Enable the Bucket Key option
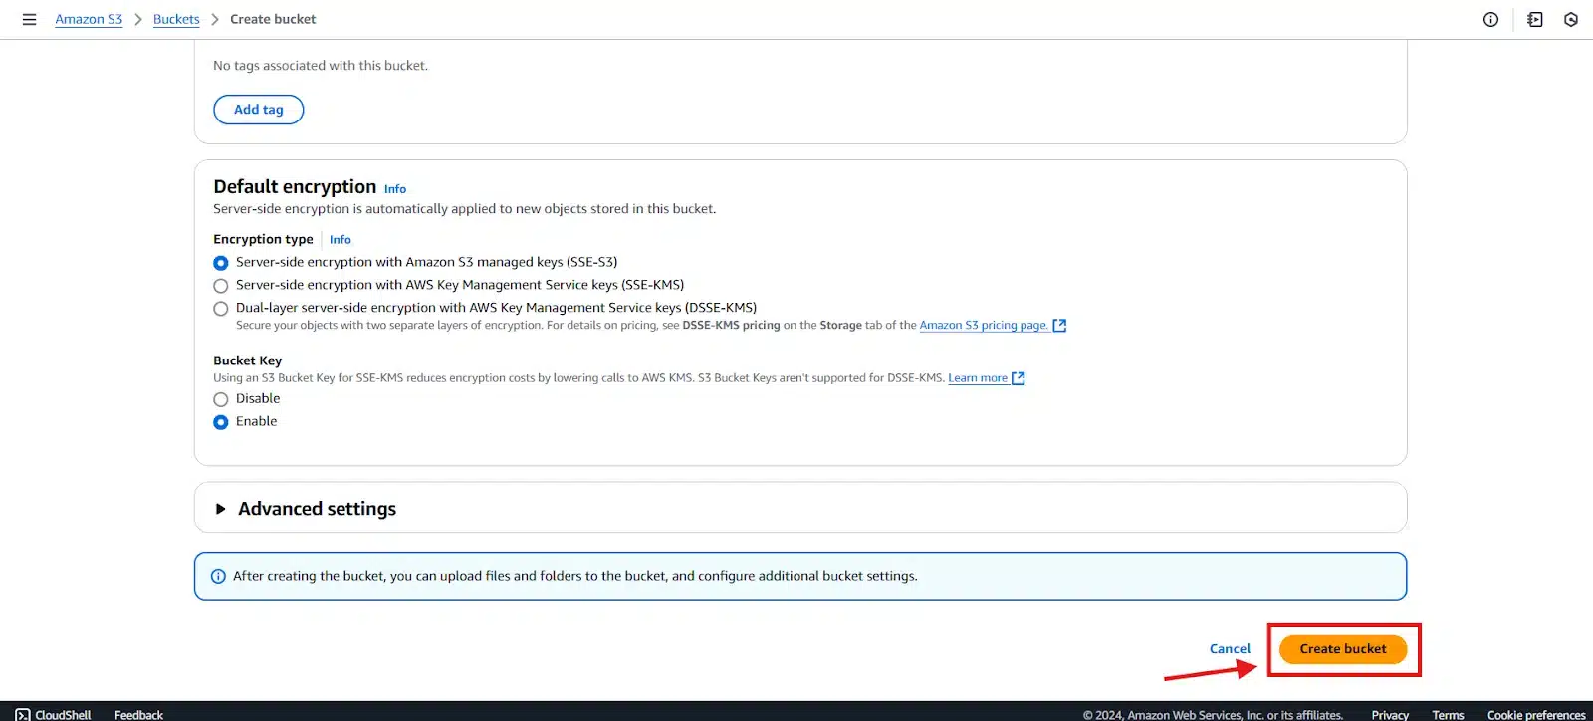The height and width of the screenshot is (721, 1593). pyautogui.click(x=221, y=422)
